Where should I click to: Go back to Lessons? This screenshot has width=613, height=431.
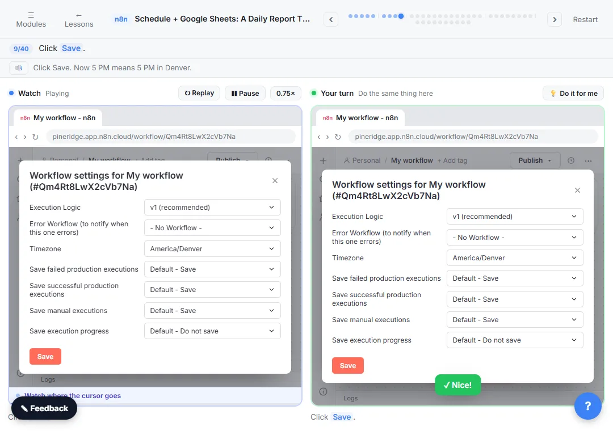[78, 19]
